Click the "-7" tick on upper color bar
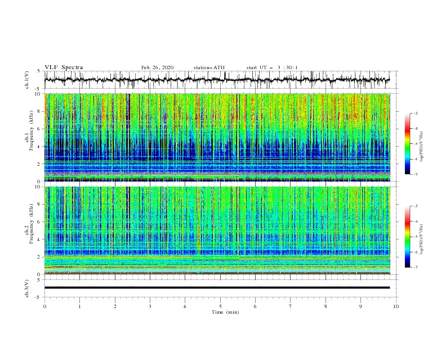Screen dimensions: 446x344 point(415,174)
